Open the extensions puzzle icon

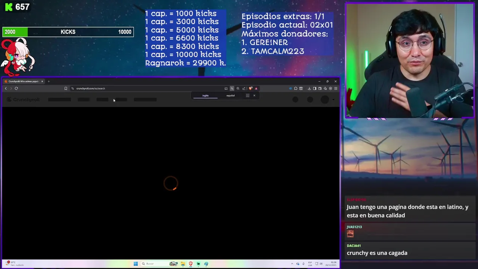[x=295, y=89]
